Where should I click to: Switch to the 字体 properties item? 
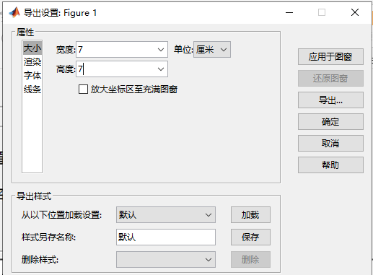click(32, 76)
